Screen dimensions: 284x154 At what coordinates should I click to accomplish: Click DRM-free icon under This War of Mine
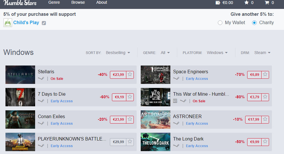pos(175,101)
